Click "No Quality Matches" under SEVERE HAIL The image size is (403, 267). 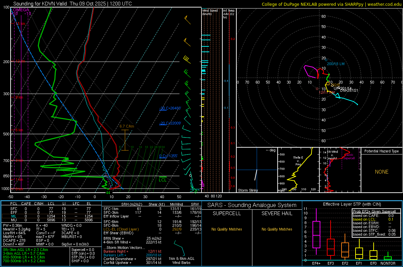coord(277,229)
